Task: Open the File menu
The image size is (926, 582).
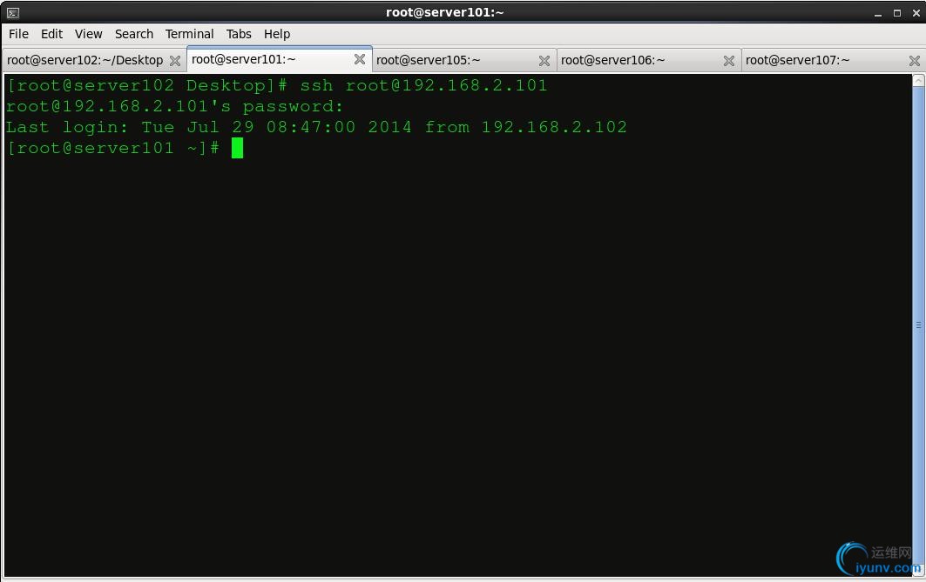Action: click(x=18, y=34)
